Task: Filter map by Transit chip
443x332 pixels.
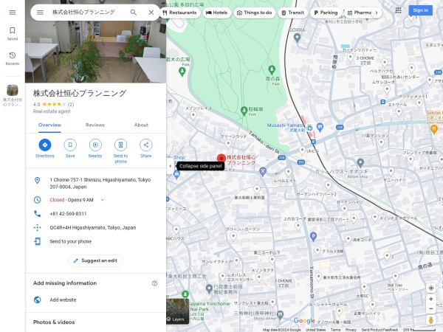Action: click(292, 13)
